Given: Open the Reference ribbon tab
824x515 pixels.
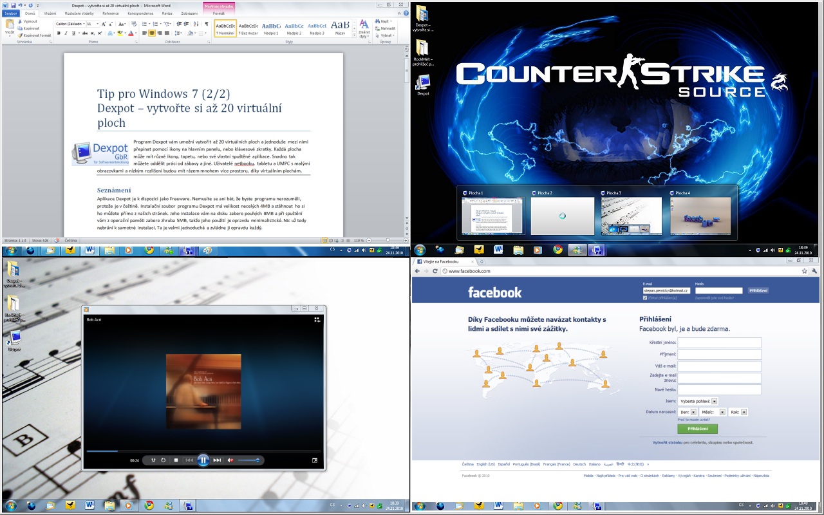Looking at the screenshot, I should click(111, 14).
